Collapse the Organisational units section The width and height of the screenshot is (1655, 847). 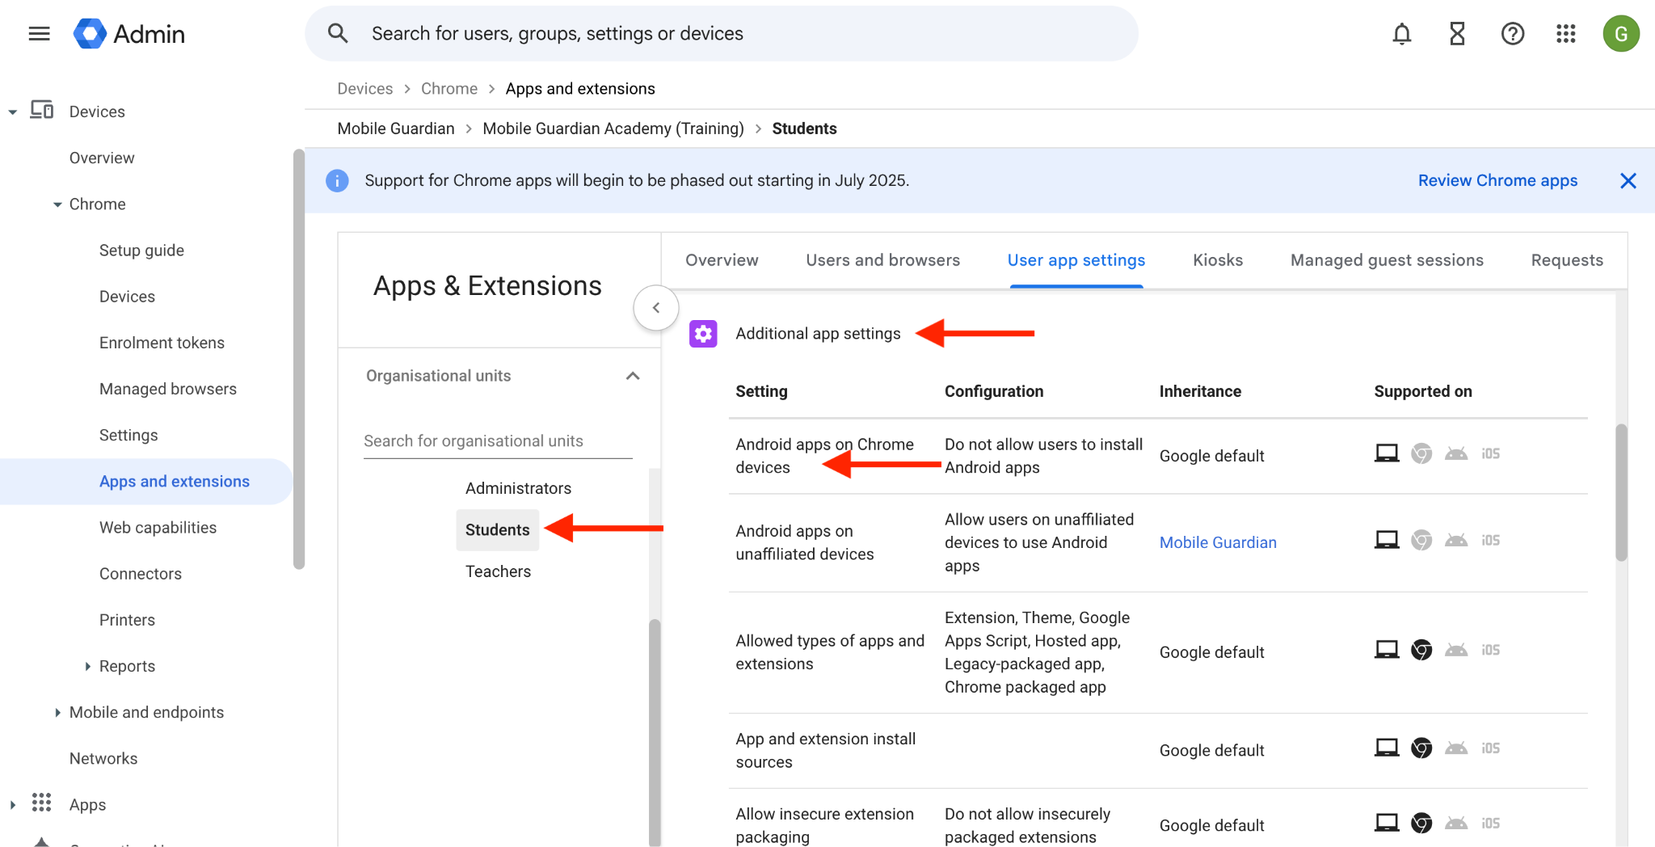[x=633, y=376]
